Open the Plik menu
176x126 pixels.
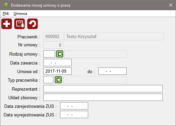6,14
